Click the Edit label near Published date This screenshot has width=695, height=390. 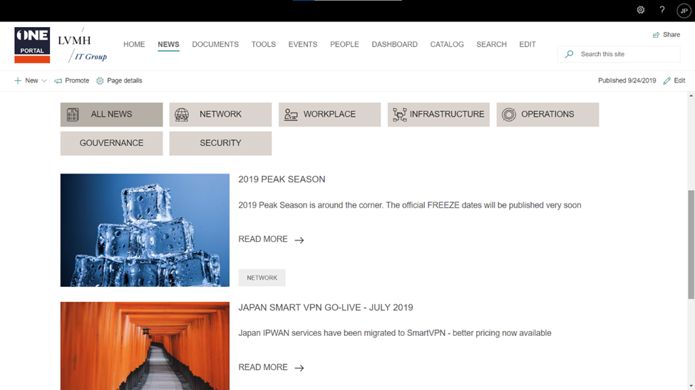click(679, 80)
